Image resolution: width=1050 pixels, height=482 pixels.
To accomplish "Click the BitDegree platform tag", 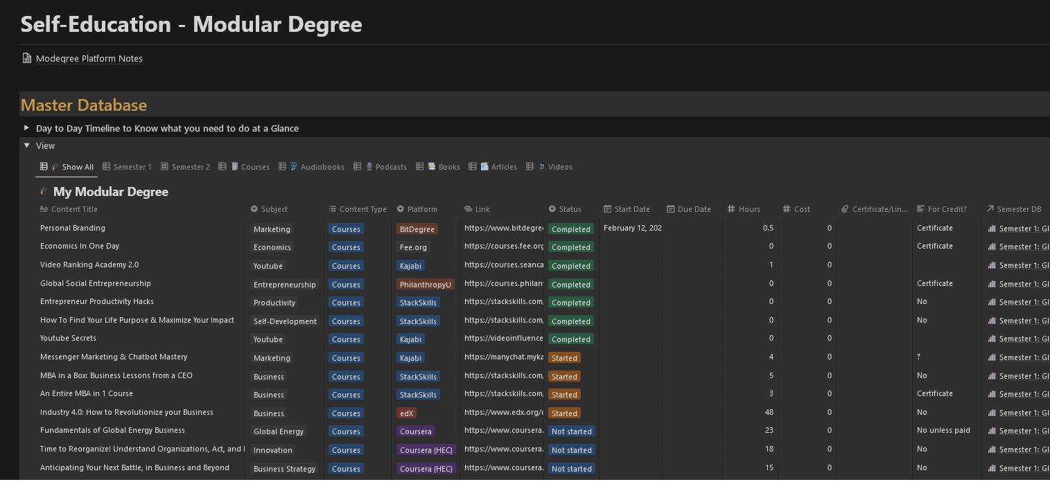I will [417, 229].
